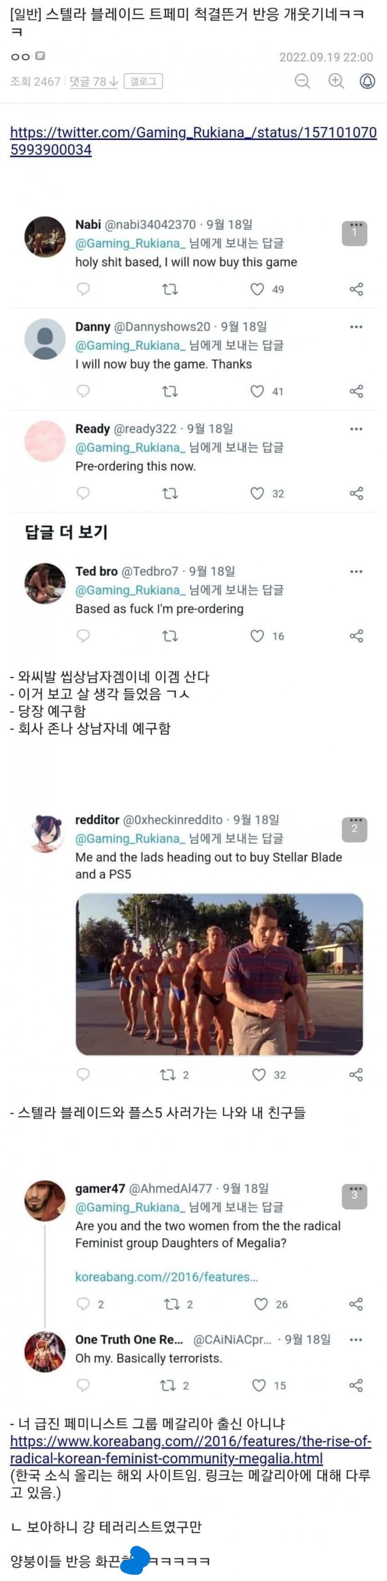387x1581 pixels.
Task: Expand more replies with 답글 더 보기
Action: 66,532
